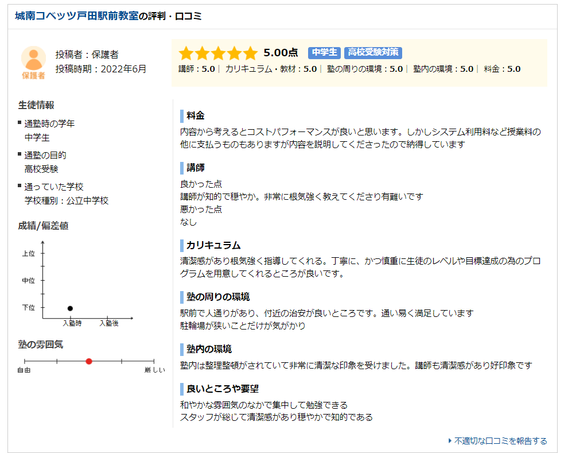Click the 通塾の目的 label
The height and width of the screenshot is (453, 572).
point(45,155)
